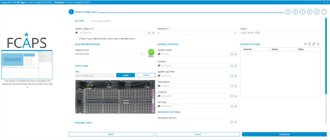Viewport: 330px width, 140px height.
Task: Go to wizard step 6
Action: click(x=317, y=12)
